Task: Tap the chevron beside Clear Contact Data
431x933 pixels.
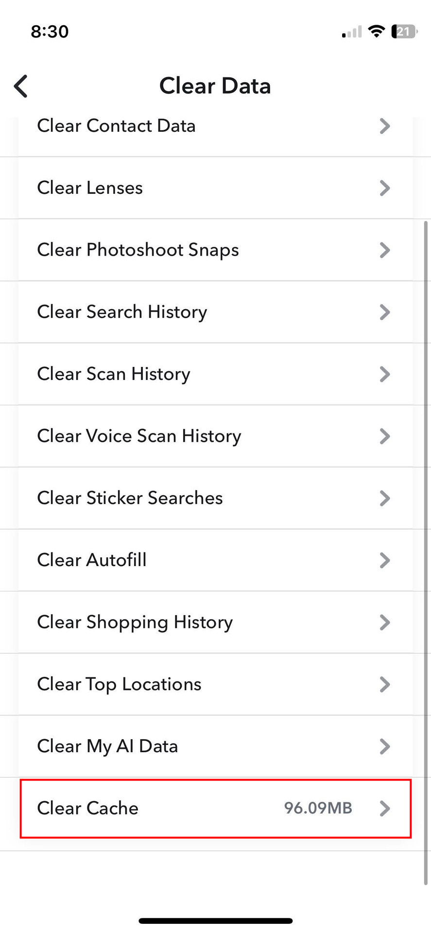Action: (384, 126)
